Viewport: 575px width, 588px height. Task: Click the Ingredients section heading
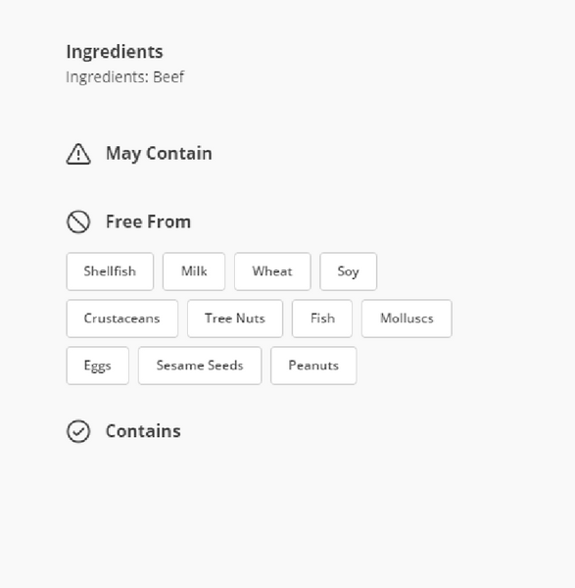tap(115, 52)
